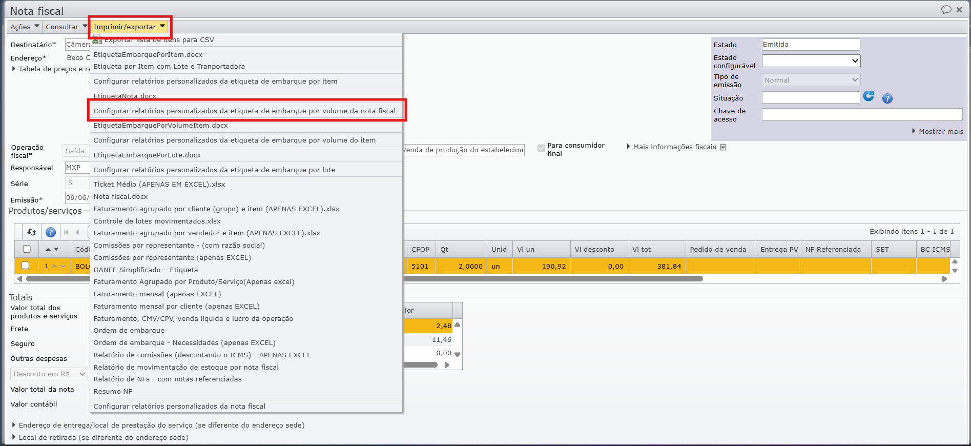The width and height of the screenshot is (971, 446).
Task: Click the products grid scroll-right arrow
Action: (x=944, y=279)
